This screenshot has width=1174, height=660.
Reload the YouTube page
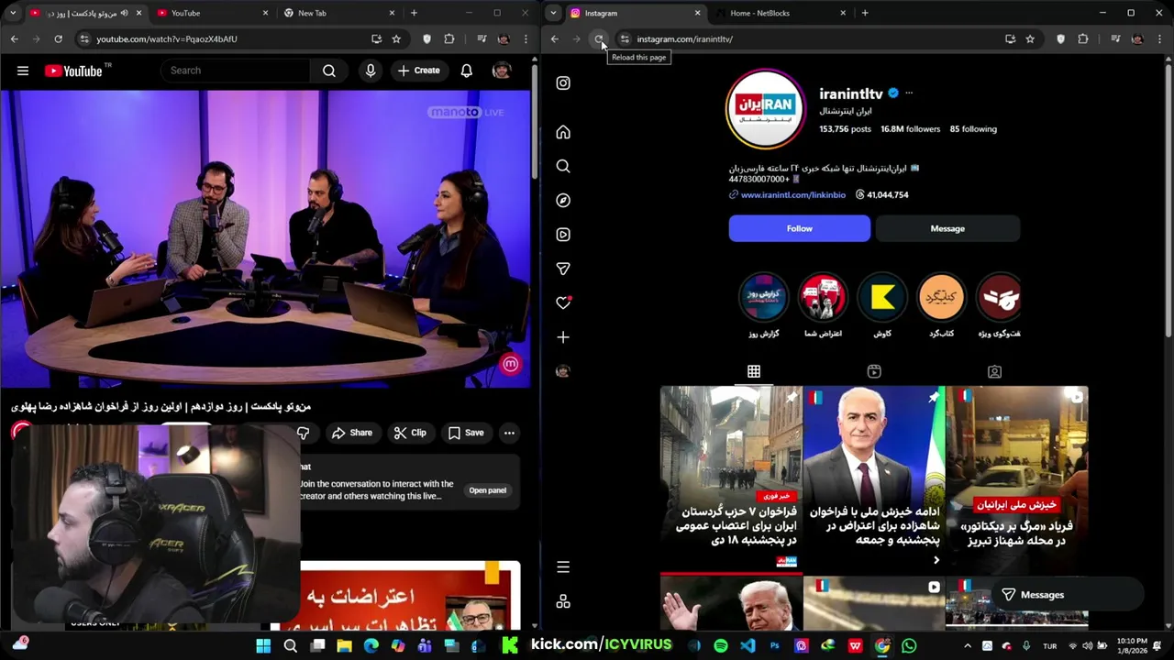pos(58,38)
